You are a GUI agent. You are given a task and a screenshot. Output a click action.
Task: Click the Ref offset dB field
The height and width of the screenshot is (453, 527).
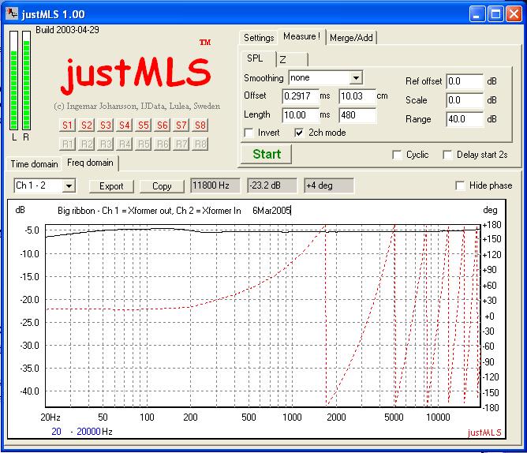pyautogui.click(x=465, y=81)
